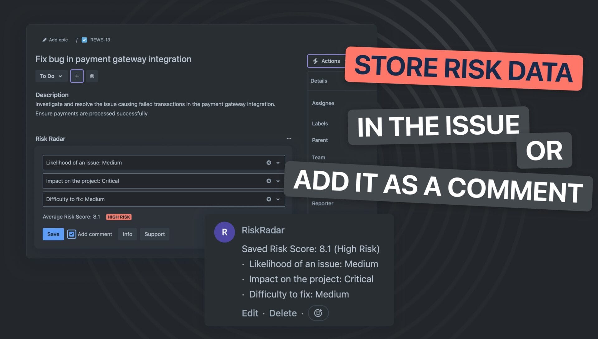Expand the Impact on the project dropdown
Image resolution: width=598 pixels, height=339 pixels.
(x=278, y=181)
